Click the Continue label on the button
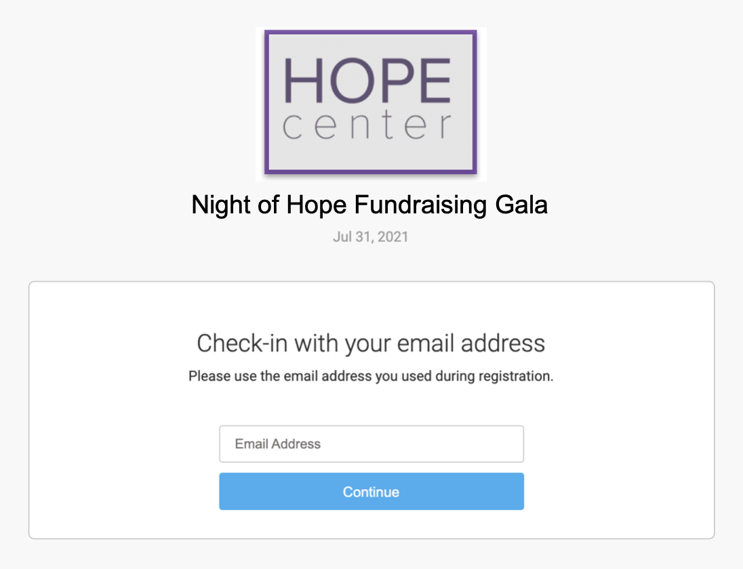 click(x=371, y=492)
